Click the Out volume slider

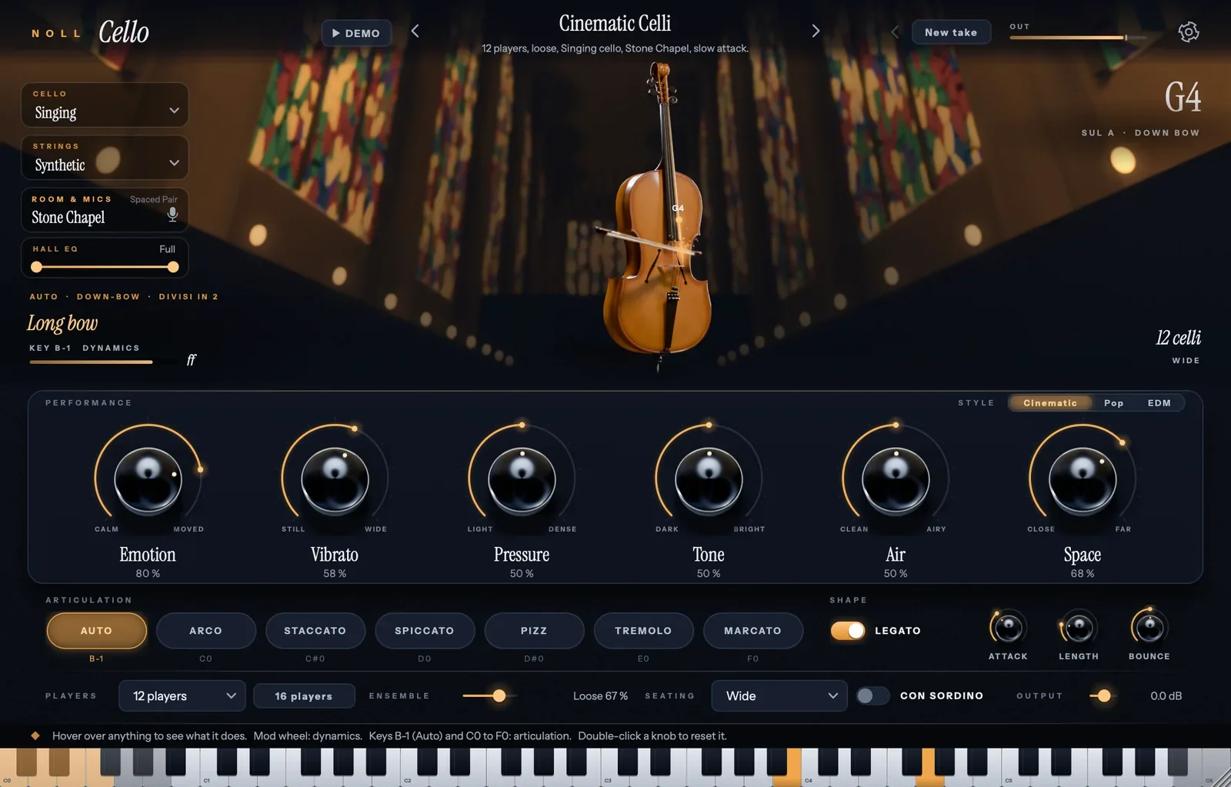tap(1078, 37)
